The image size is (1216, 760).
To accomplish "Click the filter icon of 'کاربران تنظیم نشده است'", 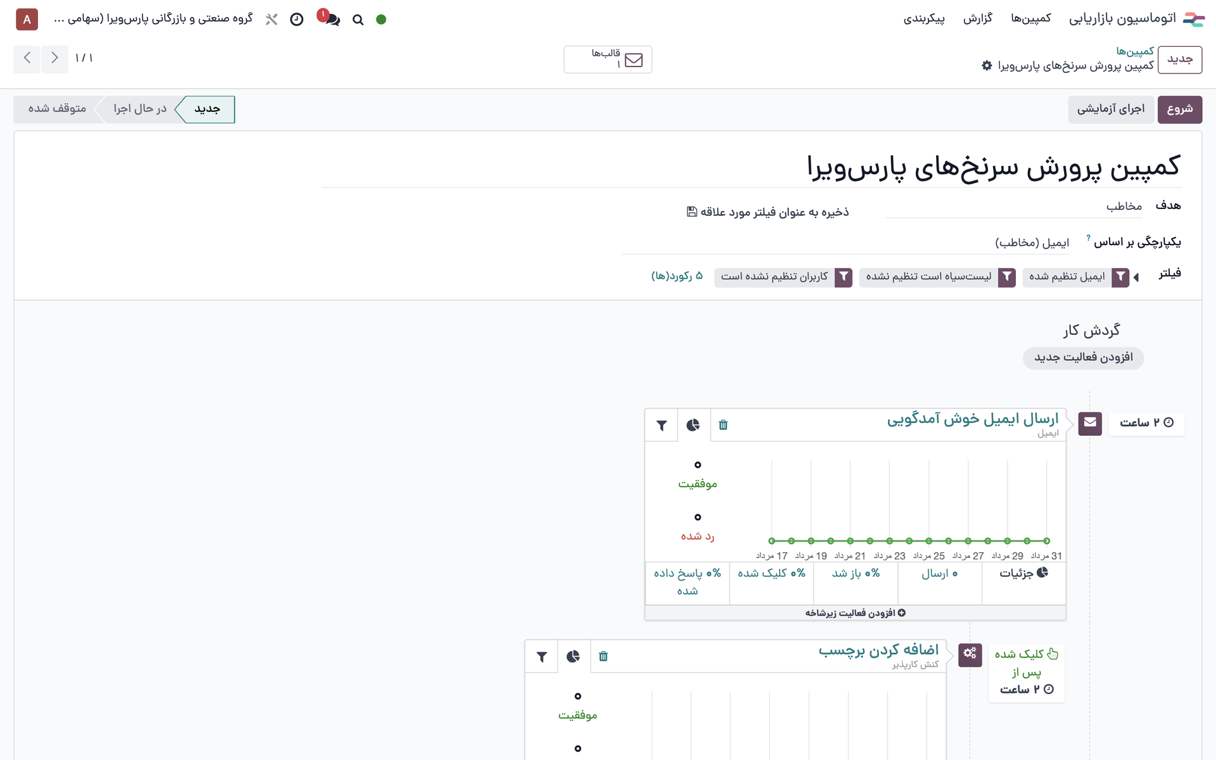I will (844, 277).
